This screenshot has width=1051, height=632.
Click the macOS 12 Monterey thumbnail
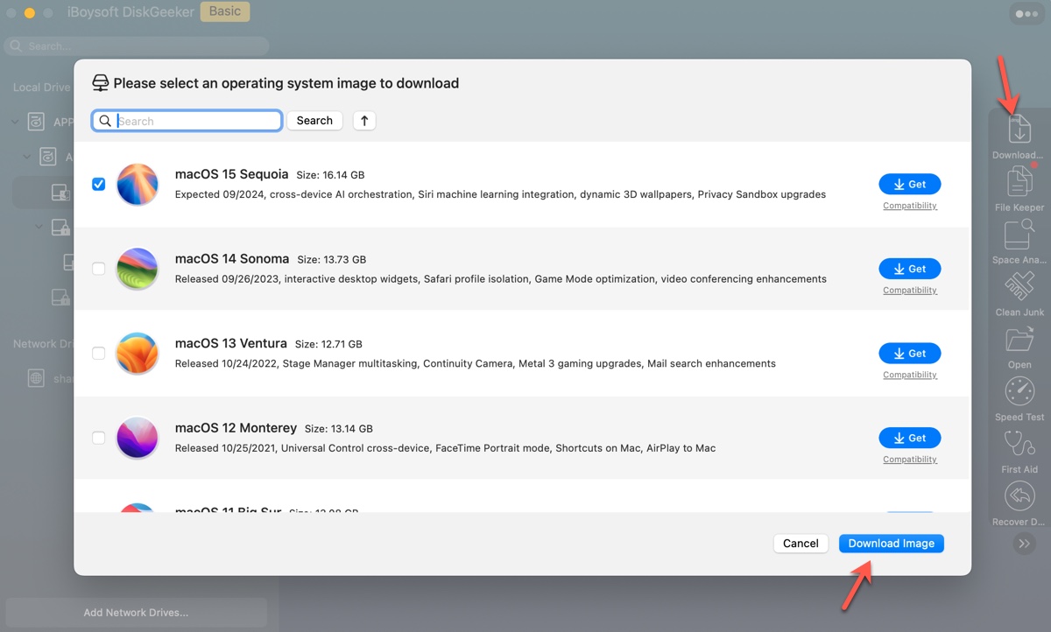(x=137, y=438)
